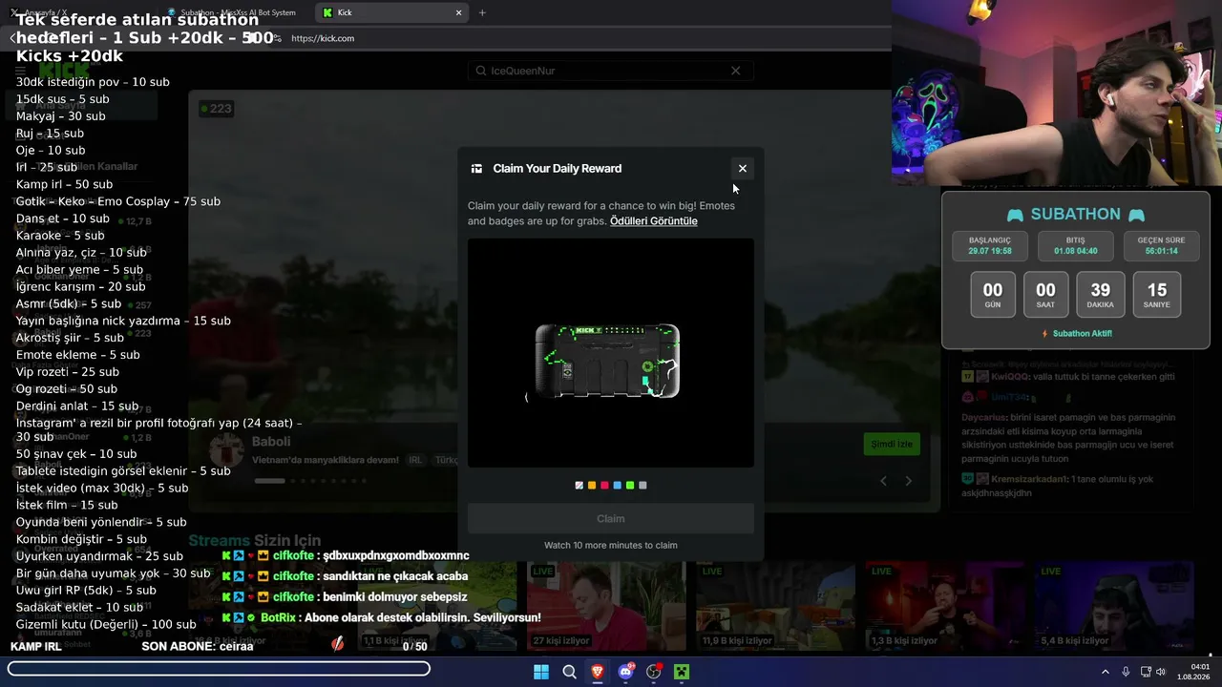
Task: Click the network display tray icon
Action: pos(1146,672)
